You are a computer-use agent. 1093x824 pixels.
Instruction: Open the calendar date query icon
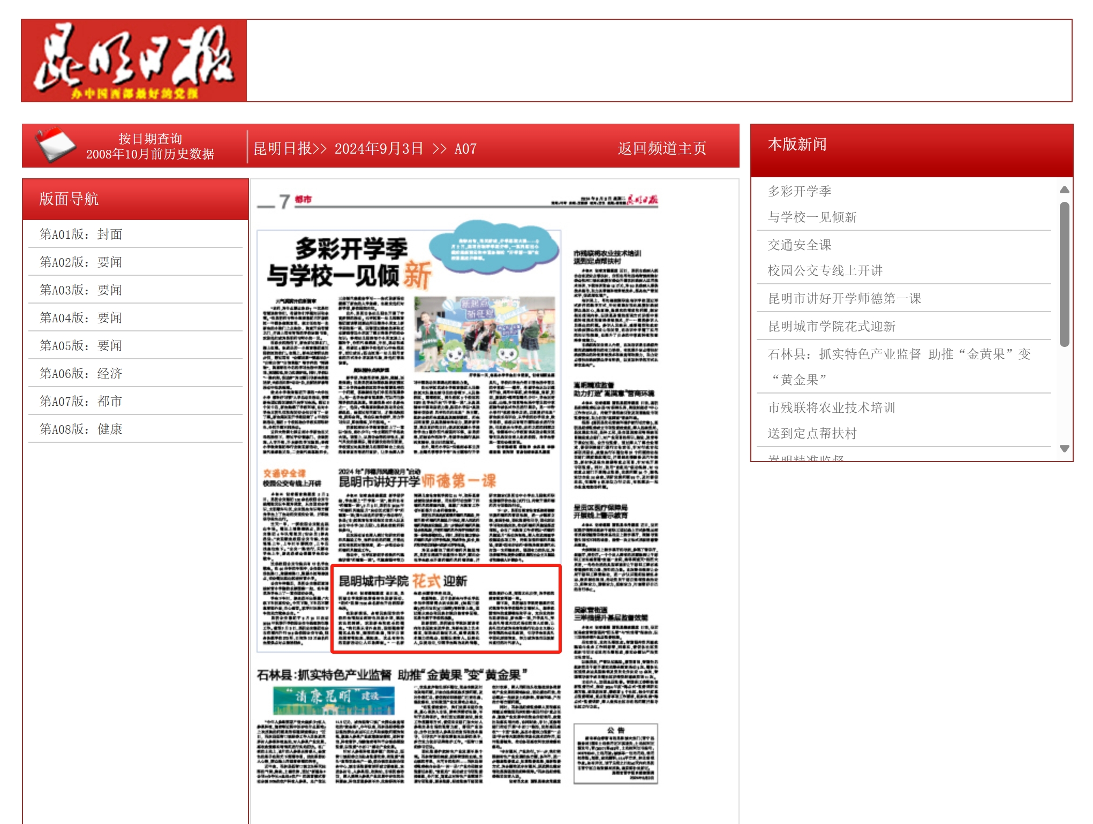[x=55, y=145]
